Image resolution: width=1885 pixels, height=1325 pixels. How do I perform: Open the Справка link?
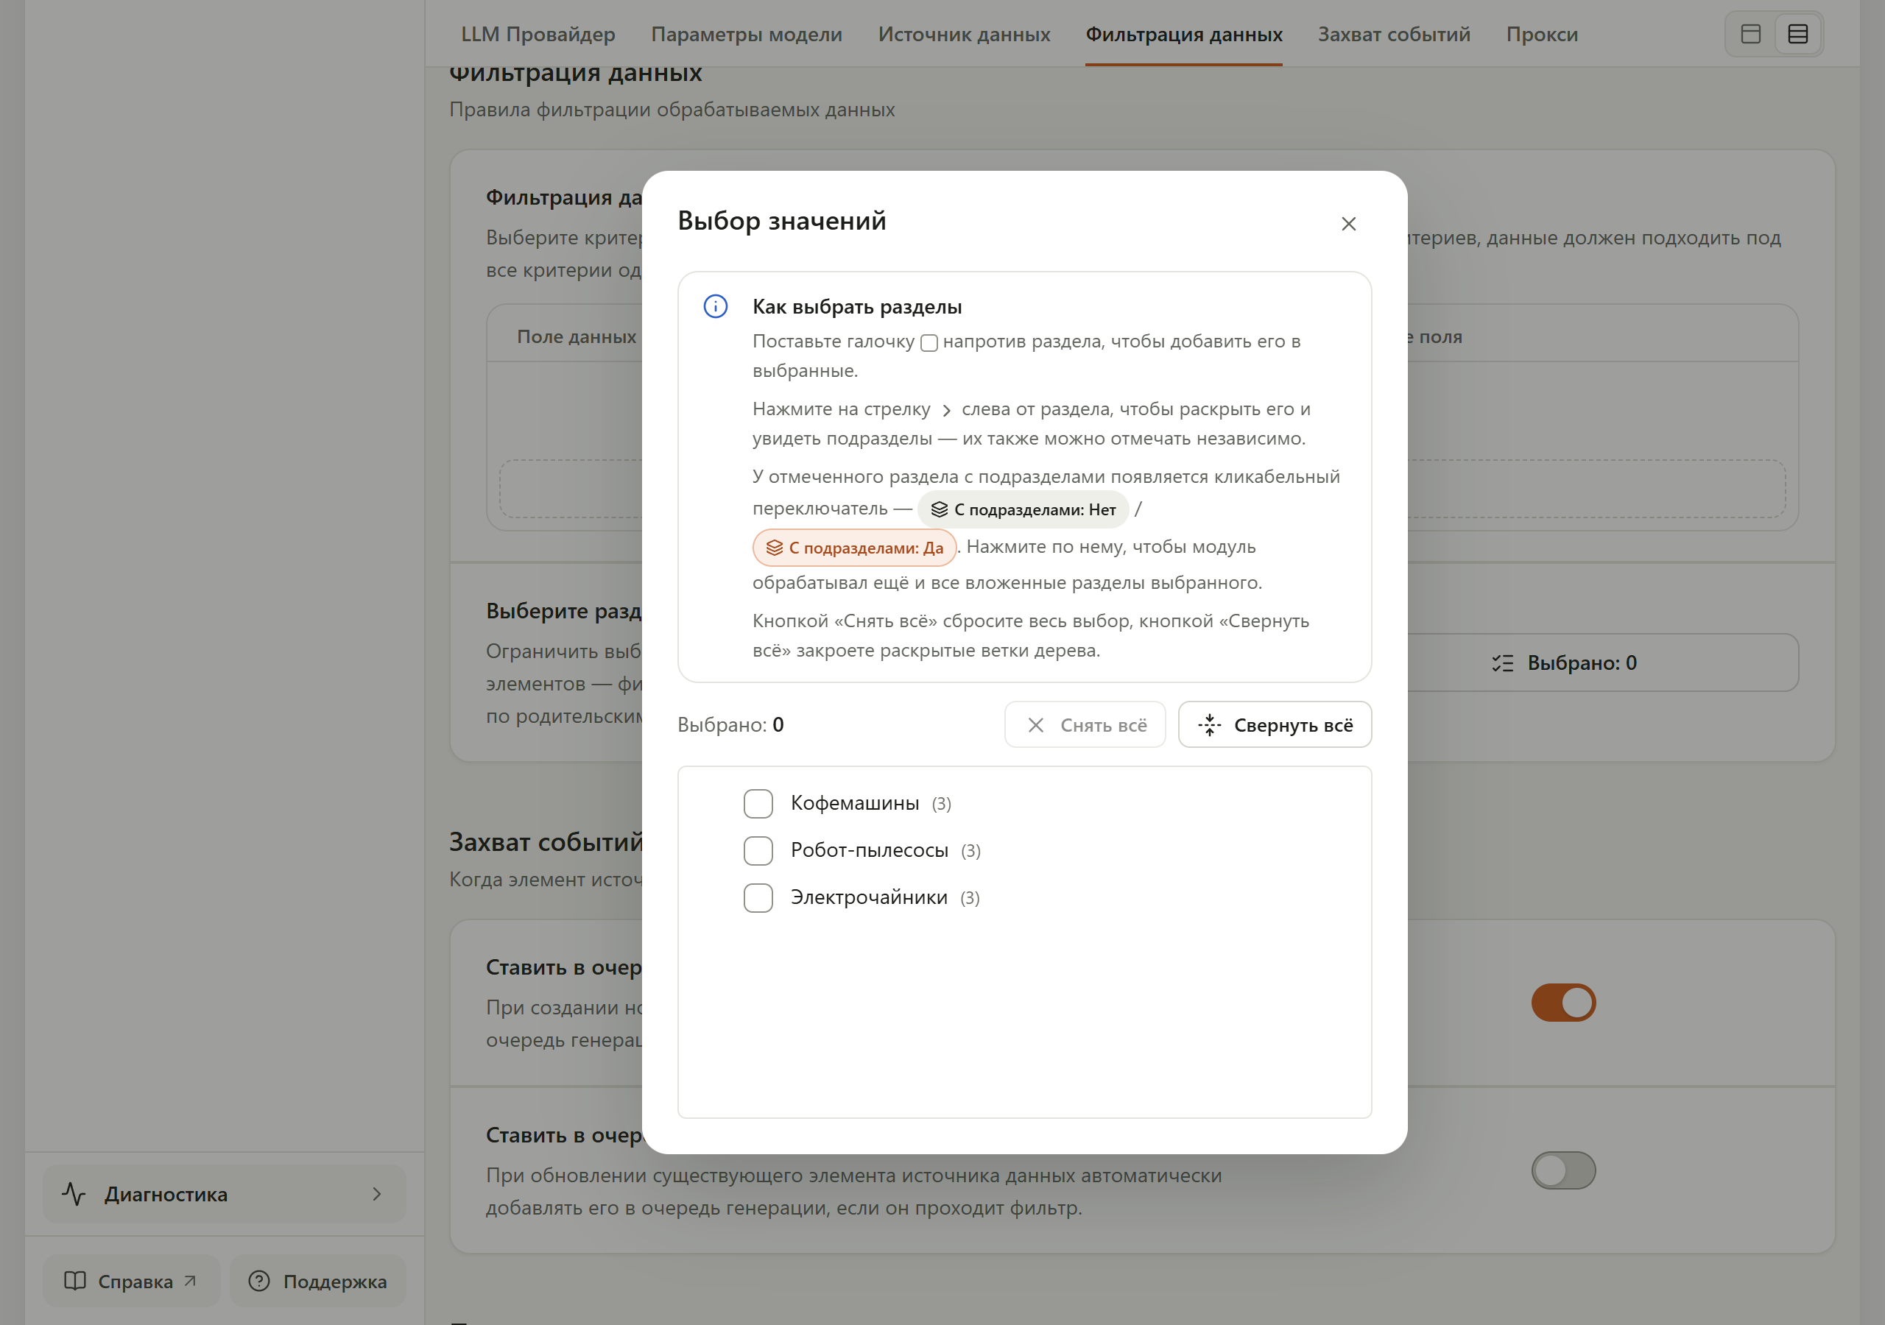[131, 1281]
